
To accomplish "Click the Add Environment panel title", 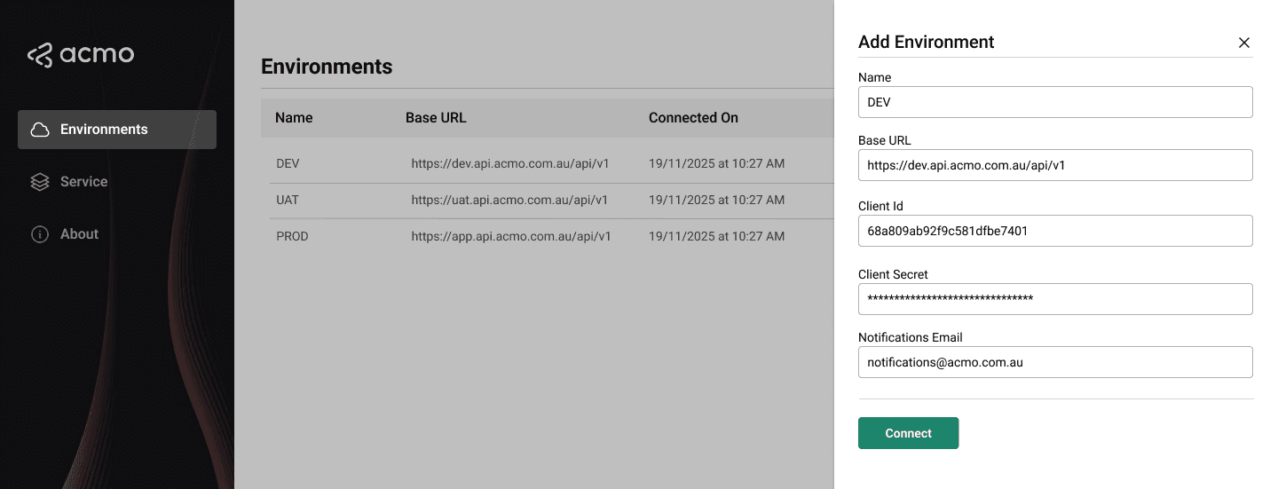I will [926, 42].
